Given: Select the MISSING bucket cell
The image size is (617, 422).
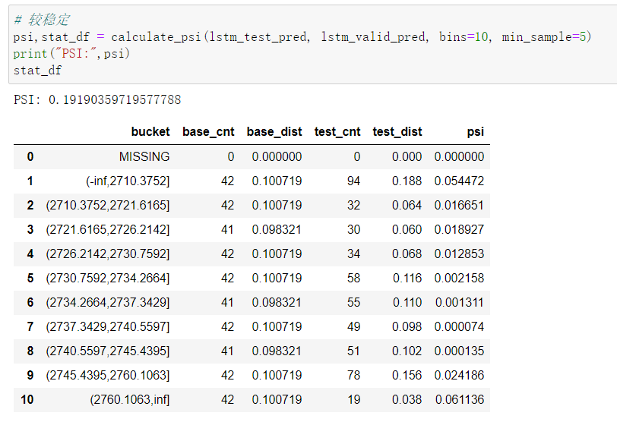Looking at the screenshot, I should click(x=144, y=157).
